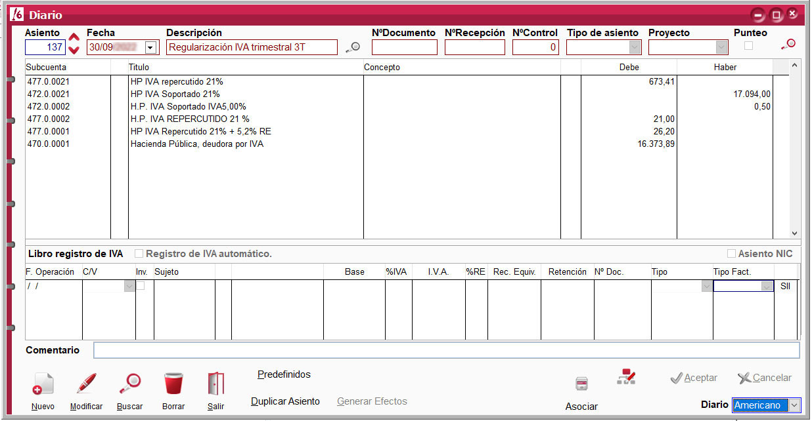This screenshot has width=812, height=421.
Task: Click the red magnifier beside Punteo
Action: 788,45
